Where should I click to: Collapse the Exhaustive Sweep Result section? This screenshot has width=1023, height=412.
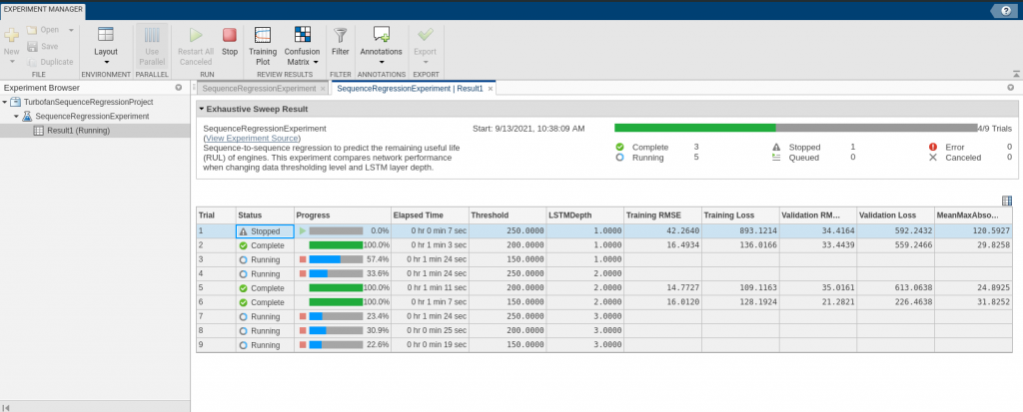click(201, 109)
